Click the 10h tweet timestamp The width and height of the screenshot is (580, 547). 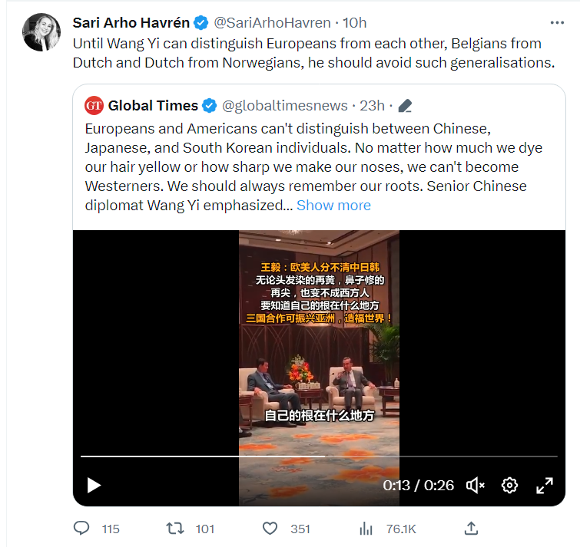356,22
